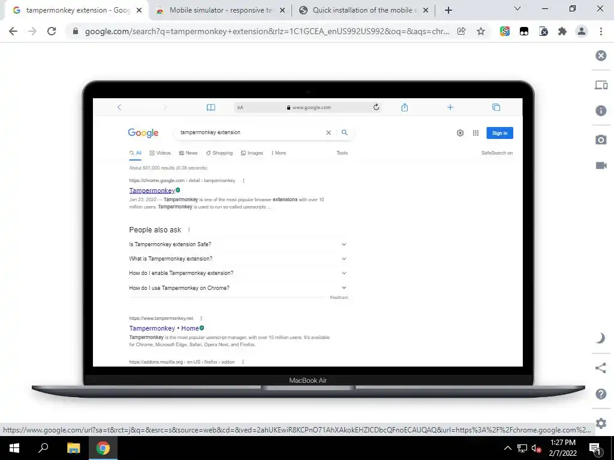Screen dimensions: 614x460
Task: Reload page using Safari refresh icon
Action: click(376, 107)
